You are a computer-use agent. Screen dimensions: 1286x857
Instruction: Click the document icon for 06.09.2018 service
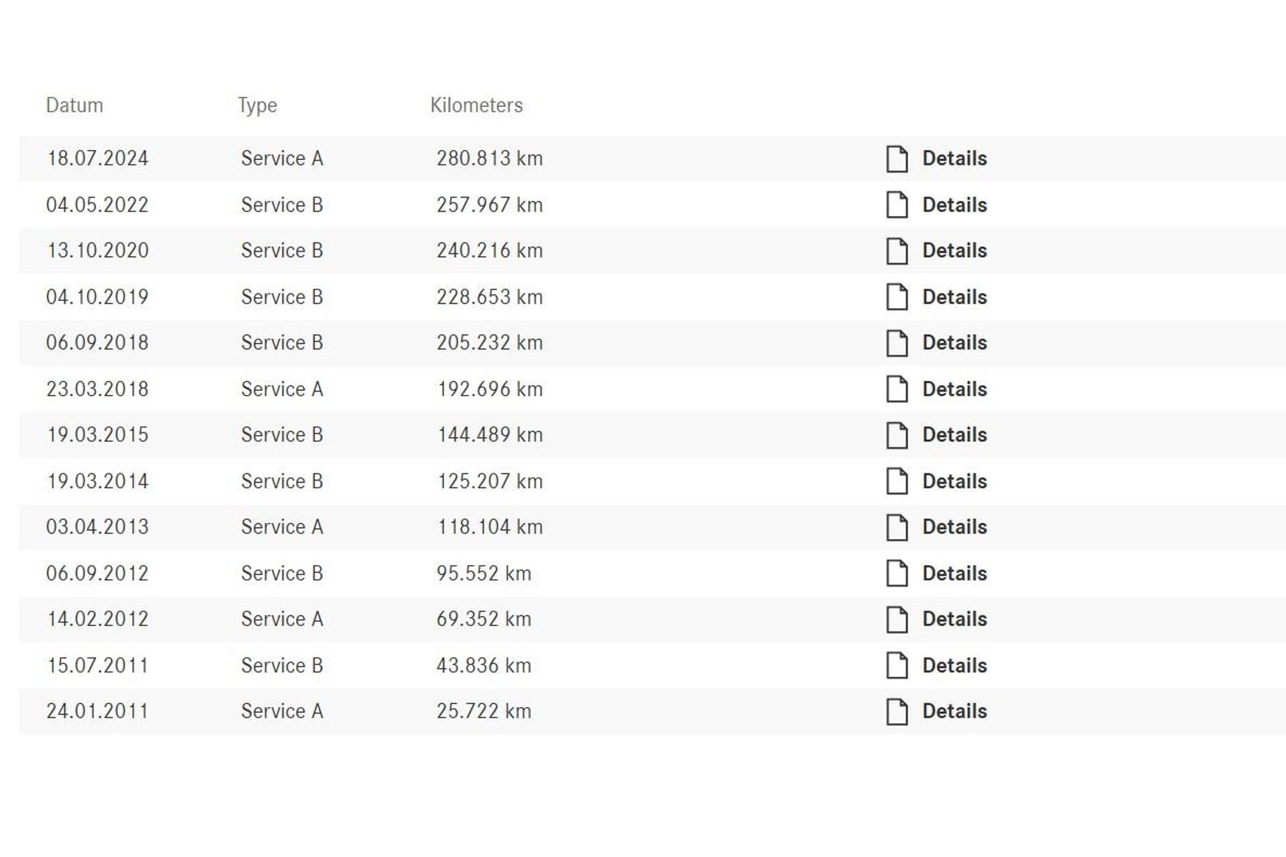tap(897, 343)
